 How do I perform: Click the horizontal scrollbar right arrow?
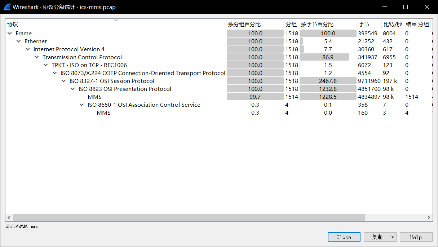[x=429, y=218]
